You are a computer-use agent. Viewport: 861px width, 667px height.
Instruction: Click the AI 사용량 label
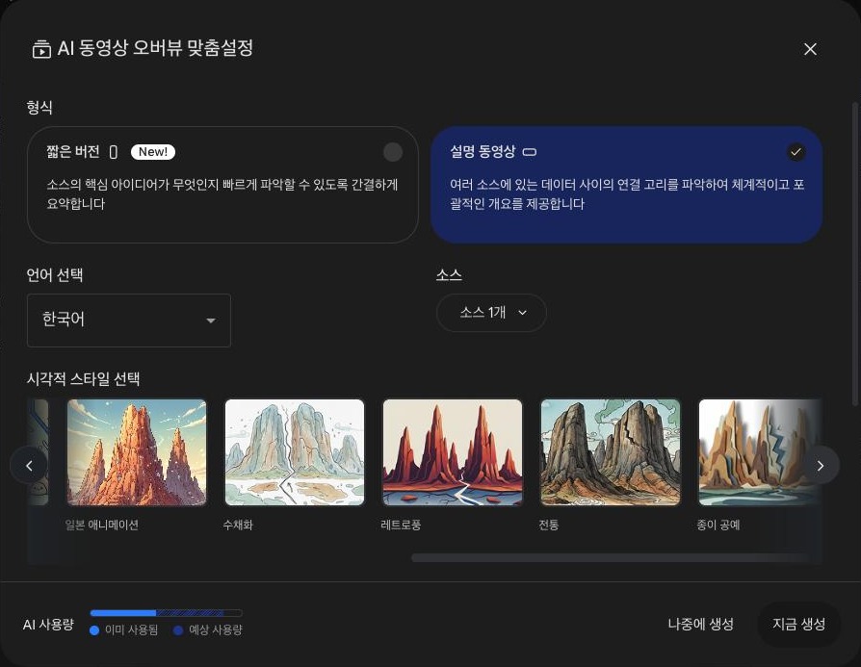coord(48,625)
